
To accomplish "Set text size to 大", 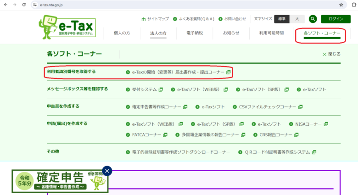I will click(297, 19).
